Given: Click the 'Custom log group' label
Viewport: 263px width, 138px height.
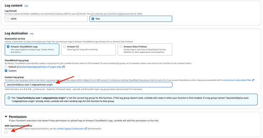Looking at the screenshot, I should 14,77.
